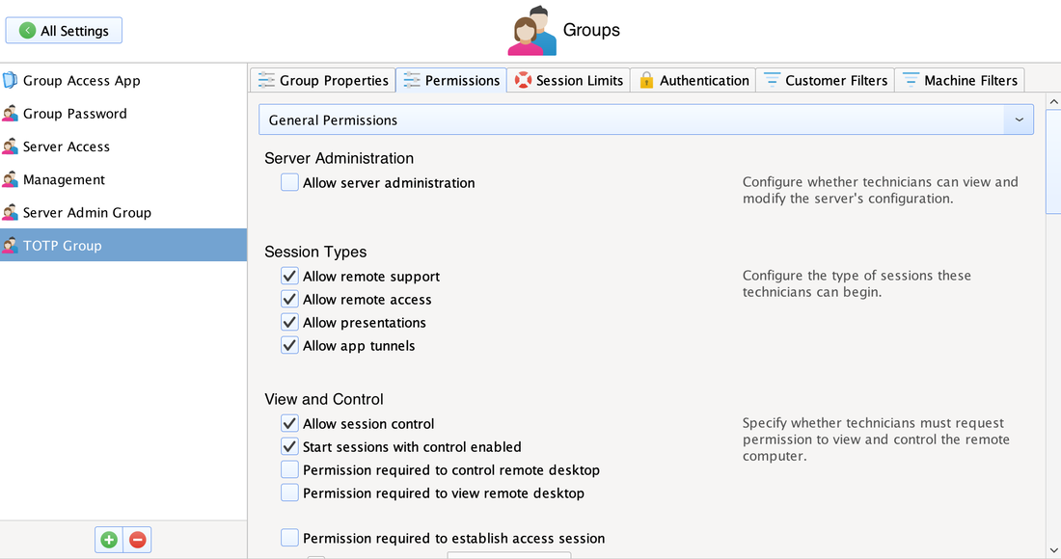Switch to Machine Filters tab

[960, 80]
